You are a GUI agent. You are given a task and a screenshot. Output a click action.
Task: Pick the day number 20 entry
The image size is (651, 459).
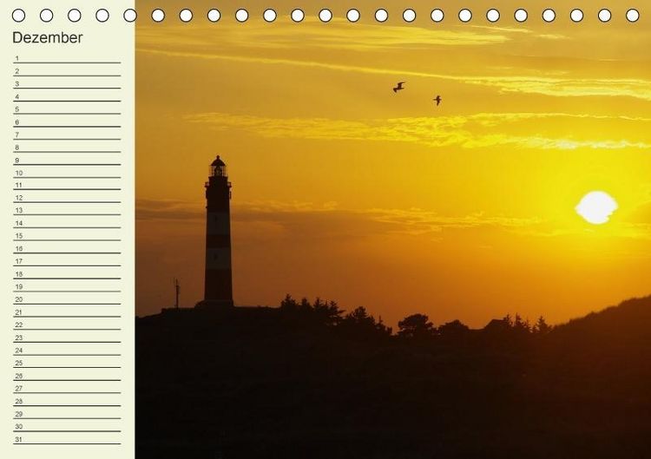(x=67, y=299)
